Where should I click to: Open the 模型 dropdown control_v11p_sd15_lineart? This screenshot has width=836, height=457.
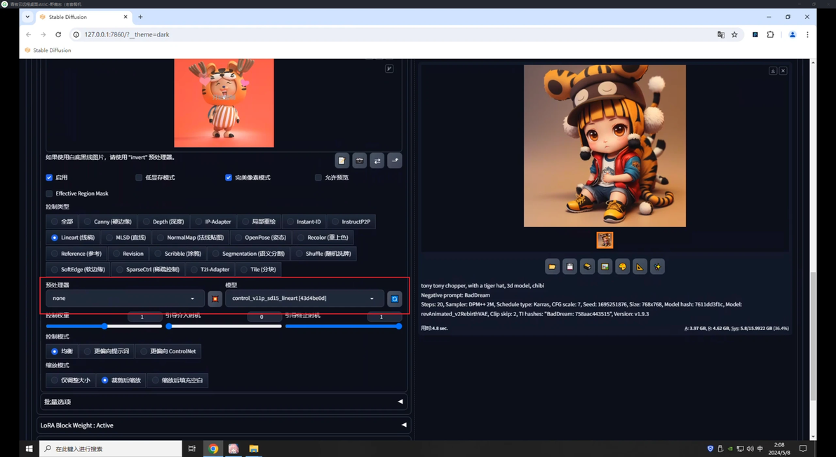[304, 299]
